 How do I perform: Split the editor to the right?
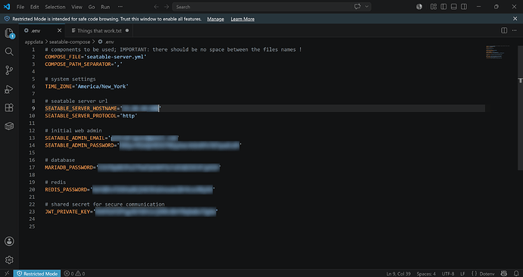(x=504, y=30)
